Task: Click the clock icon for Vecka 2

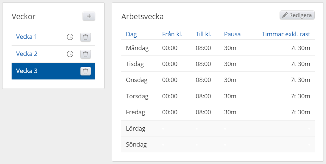Action: [70, 54]
